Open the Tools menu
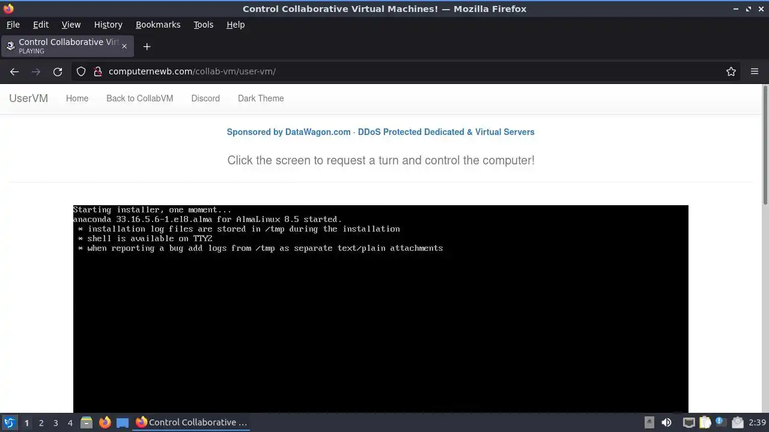 (x=203, y=25)
